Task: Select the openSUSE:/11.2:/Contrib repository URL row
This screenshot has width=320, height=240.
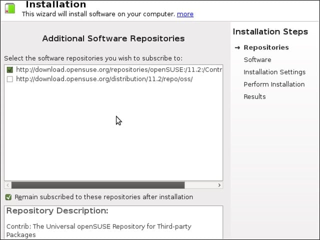Action: tap(113, 70)
